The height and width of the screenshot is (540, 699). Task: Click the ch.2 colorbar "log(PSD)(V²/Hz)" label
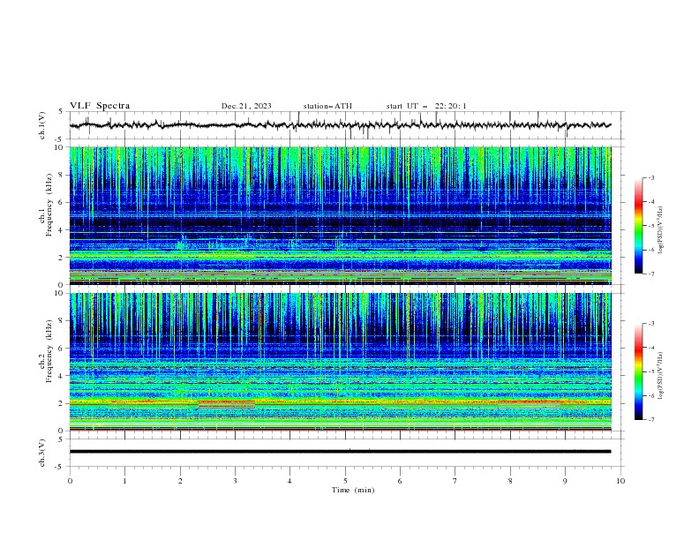(660, 375)
